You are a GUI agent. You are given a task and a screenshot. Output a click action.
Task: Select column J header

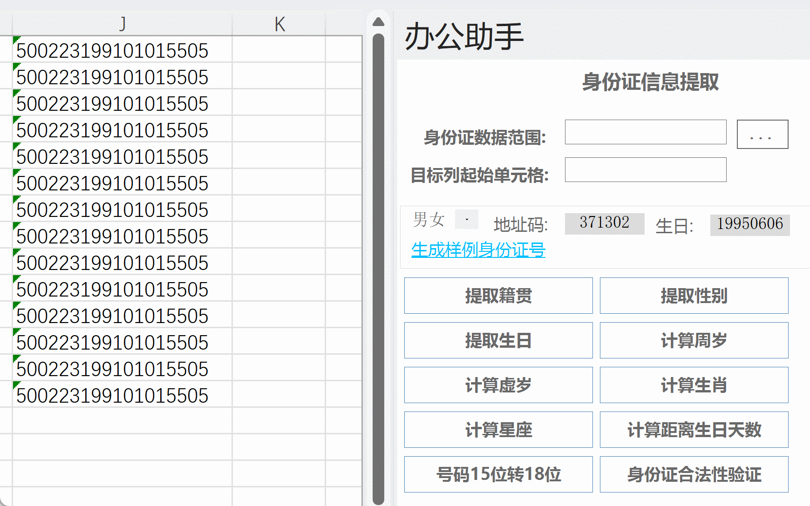click(x=122, y=24)
